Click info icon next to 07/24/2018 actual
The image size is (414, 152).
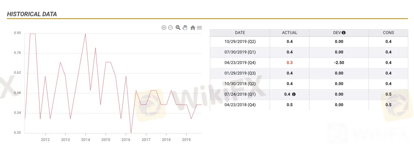tap(294, 94)
